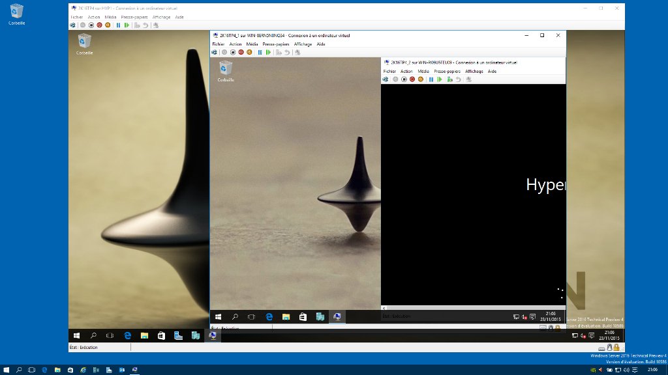Open Aide menu in 2K16TP4_2 window
Viewport: 668px width, 375px height.
click(x=492, y=71)
